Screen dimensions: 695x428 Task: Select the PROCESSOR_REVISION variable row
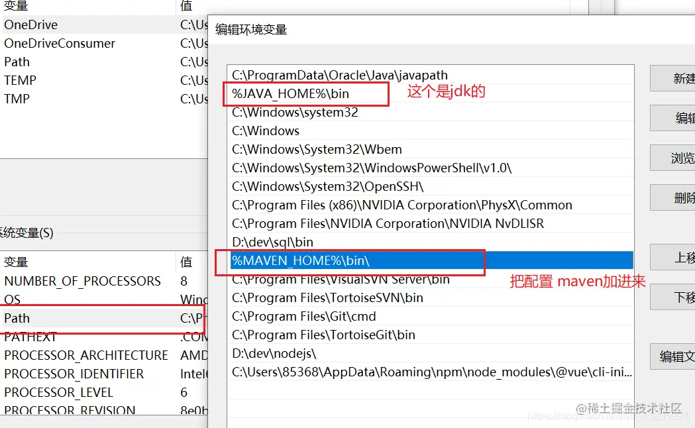[x=104, y=410]
